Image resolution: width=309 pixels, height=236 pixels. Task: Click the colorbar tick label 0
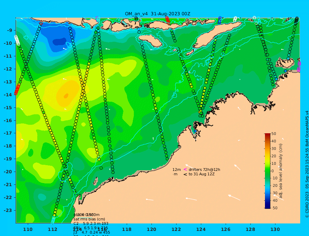pos(273,171)
